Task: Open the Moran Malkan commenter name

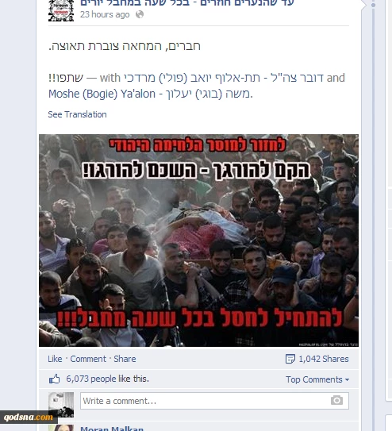Action: [112, 429]
